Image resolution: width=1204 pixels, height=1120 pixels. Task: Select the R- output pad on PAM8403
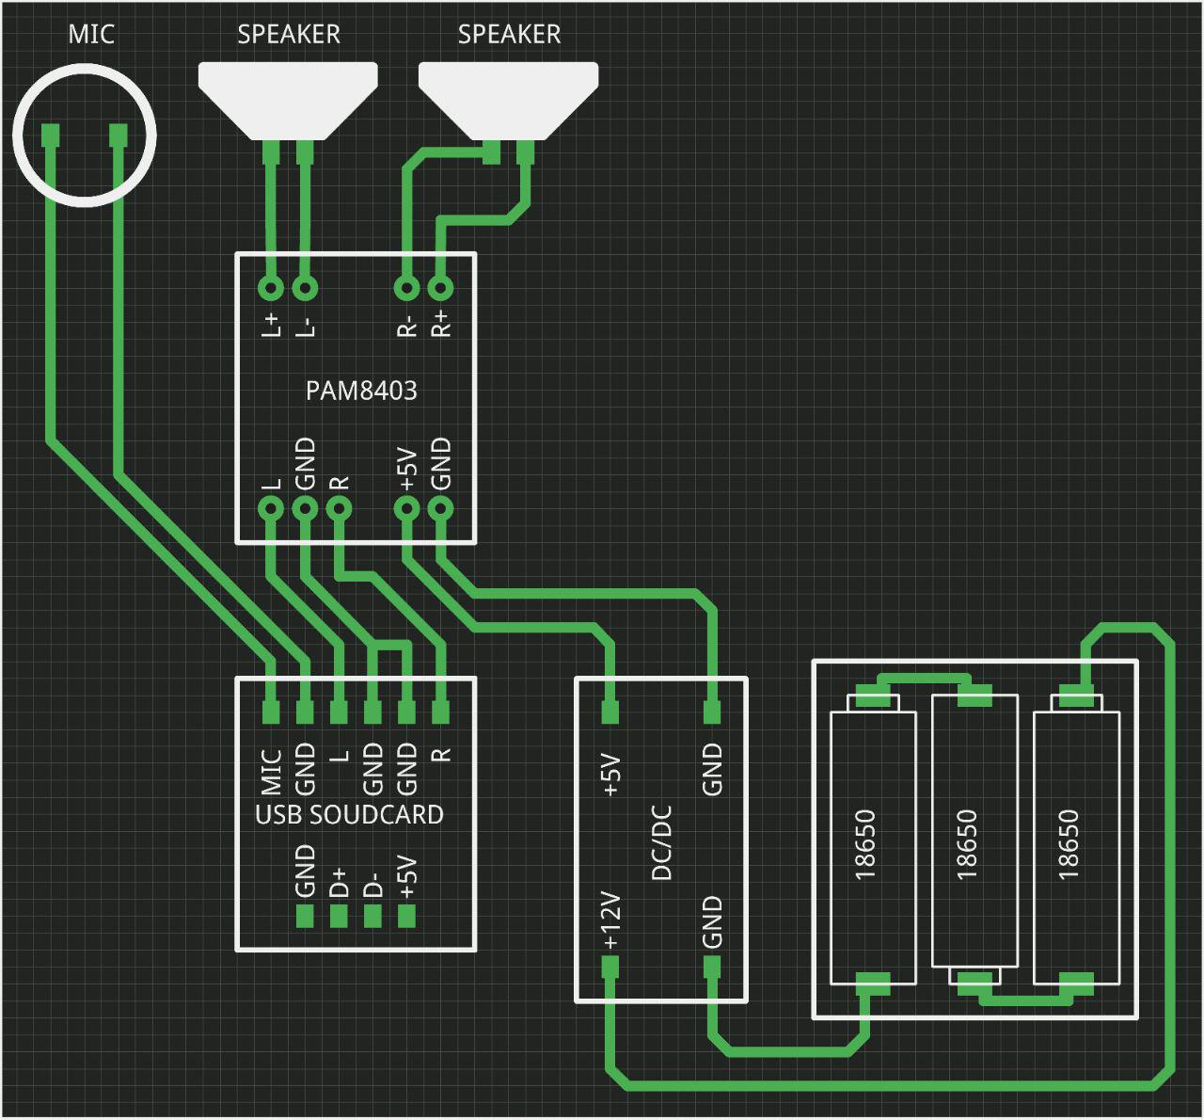click(406, 288)
